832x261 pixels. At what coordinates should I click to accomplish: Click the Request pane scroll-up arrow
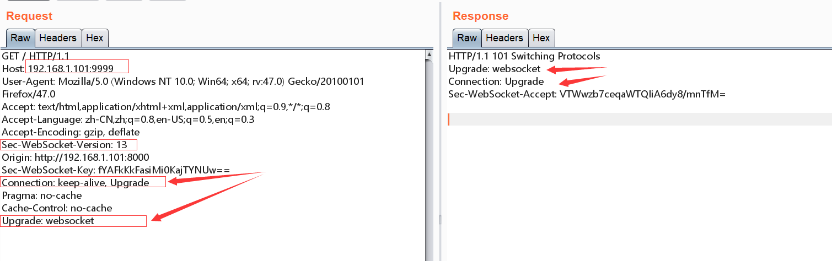(x=429, y=54)
